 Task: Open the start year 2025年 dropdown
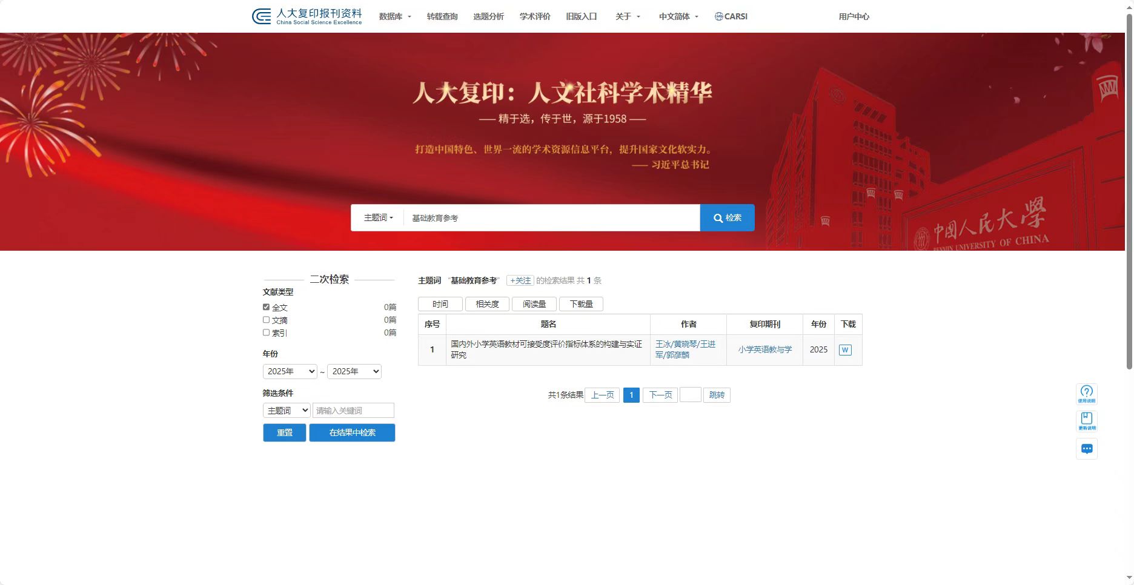pyautogui.click(x=290, y=371)
